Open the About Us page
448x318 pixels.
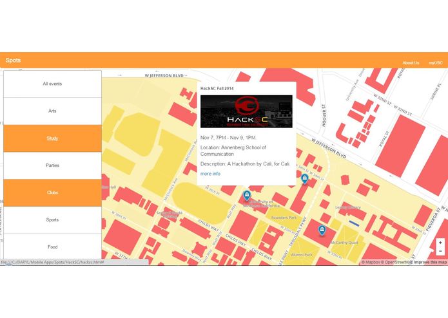pos(411,62)
